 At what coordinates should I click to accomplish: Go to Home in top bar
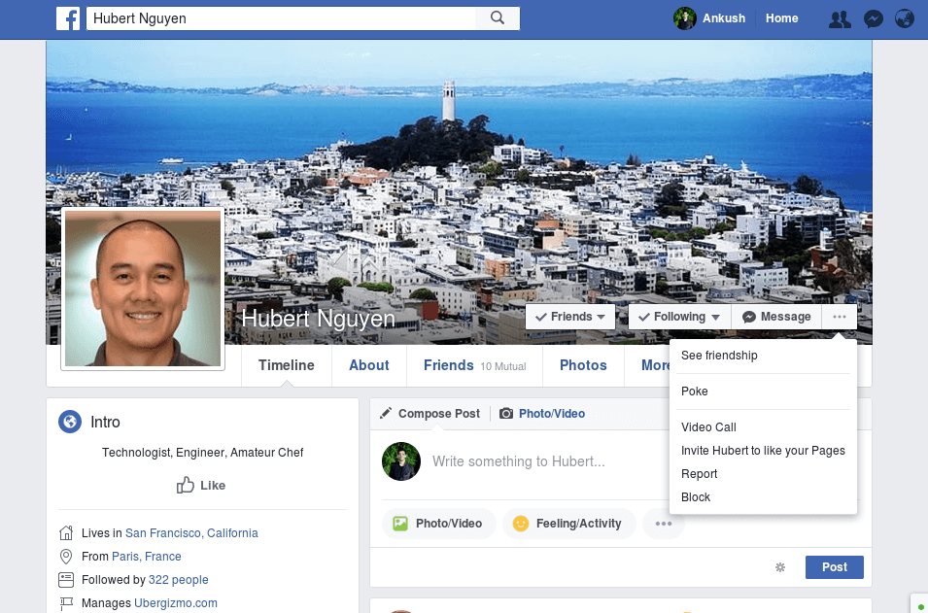click(782, 18)
